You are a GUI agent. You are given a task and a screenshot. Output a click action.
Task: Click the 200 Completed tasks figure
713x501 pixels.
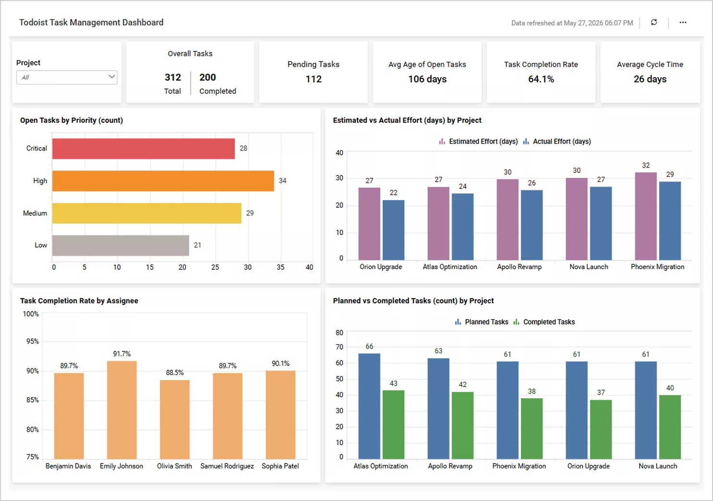[x=208, y=77]
